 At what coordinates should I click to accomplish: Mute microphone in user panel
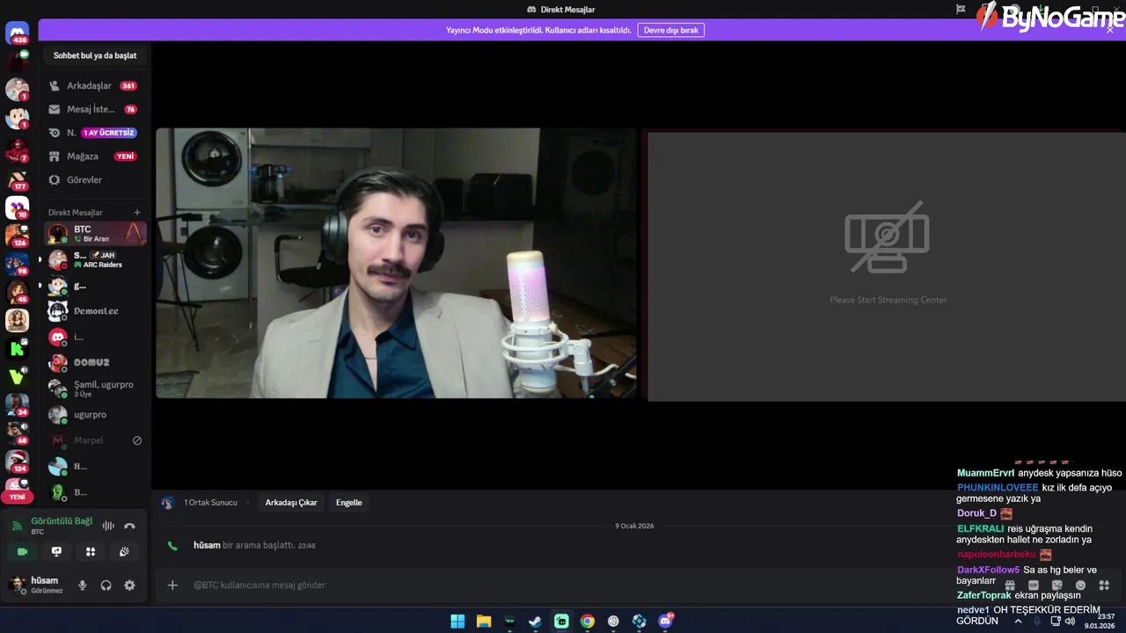point(83,586)
